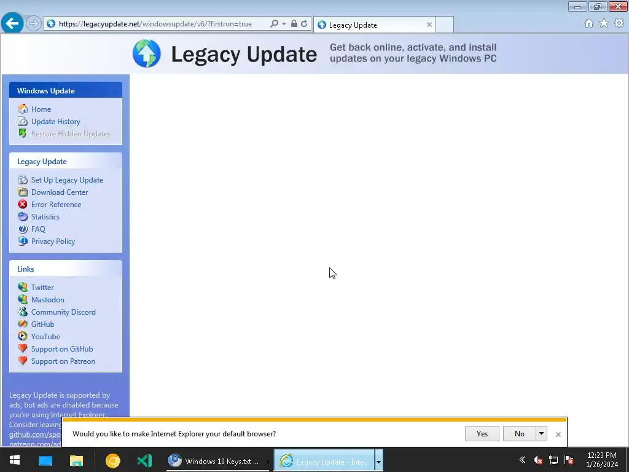Expand the Internet Explorer taskbar dropdown arrow

[378, 461]
